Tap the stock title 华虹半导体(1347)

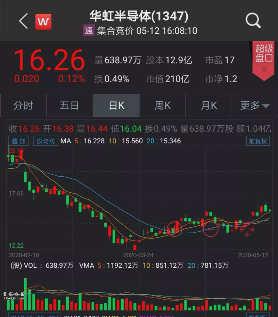click(x=139, y=16)
